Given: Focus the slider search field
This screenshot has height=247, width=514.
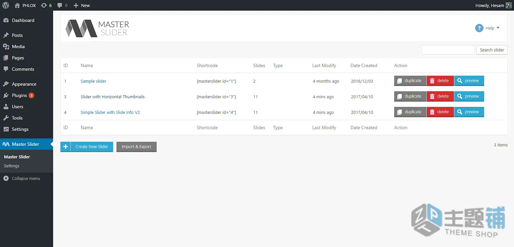Looking at the screenshot, I should point(448,50).
